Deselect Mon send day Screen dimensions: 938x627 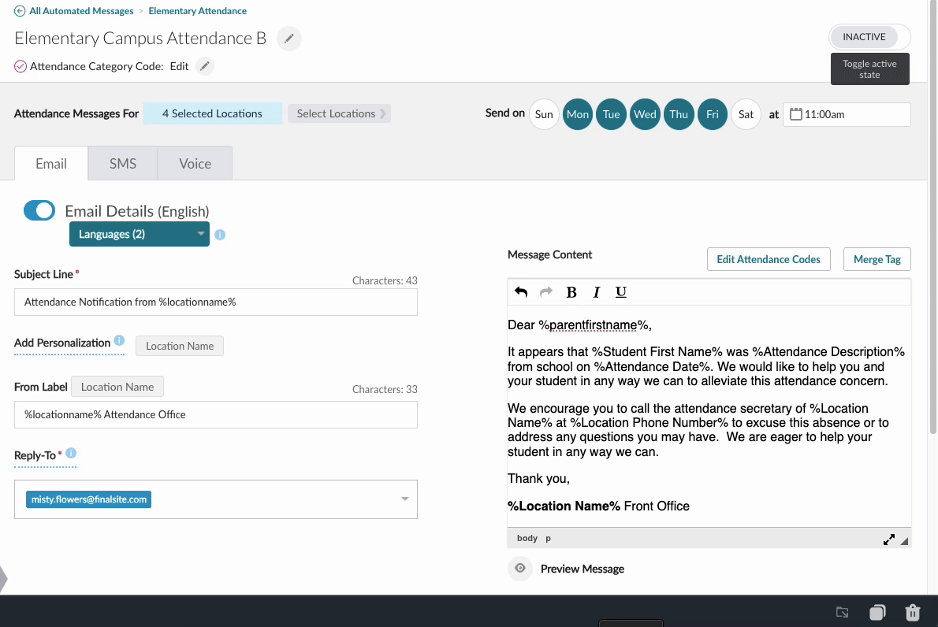[577, 114]
